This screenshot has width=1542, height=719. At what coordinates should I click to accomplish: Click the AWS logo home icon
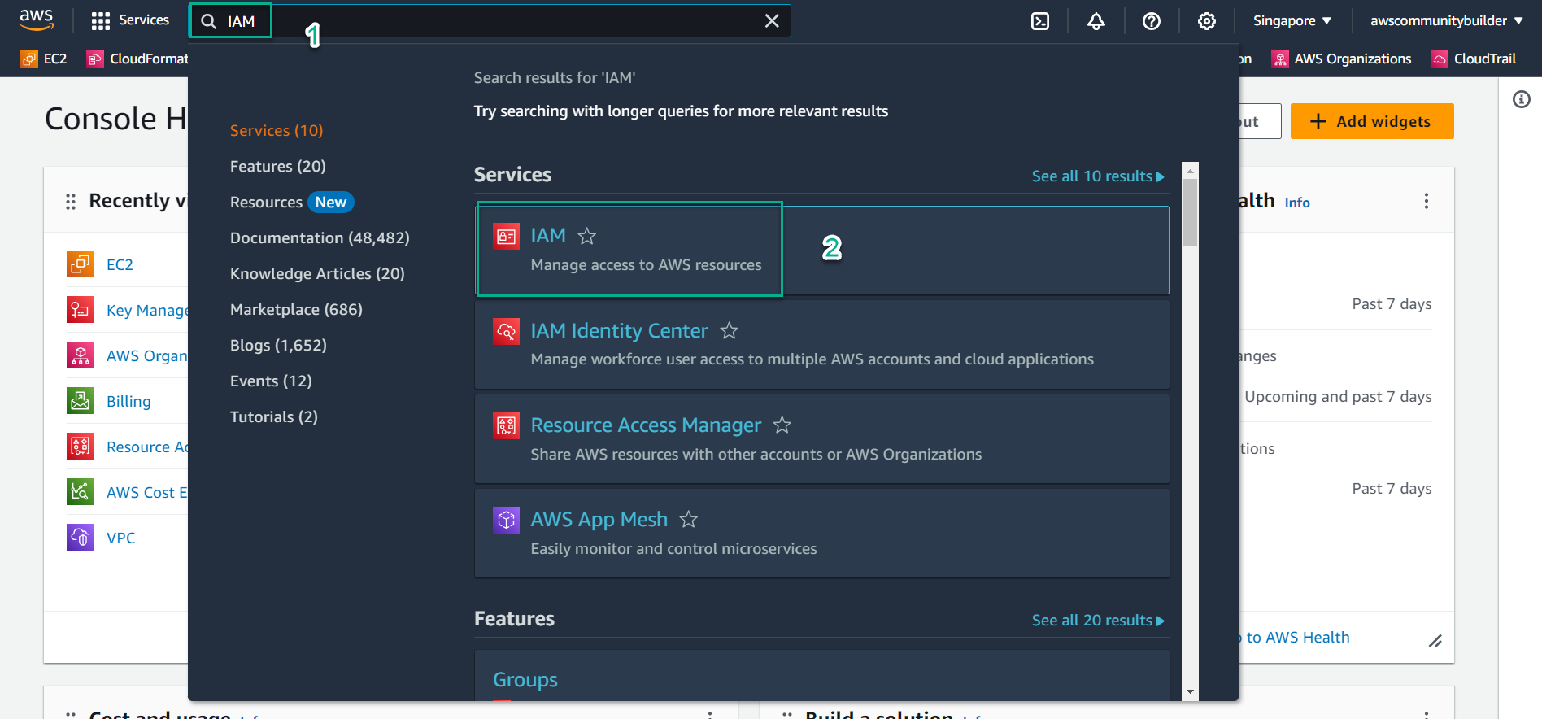pos(37,20)
